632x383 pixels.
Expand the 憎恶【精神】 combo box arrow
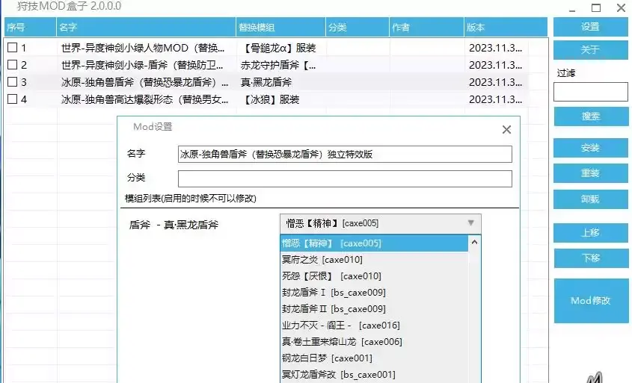470,223
